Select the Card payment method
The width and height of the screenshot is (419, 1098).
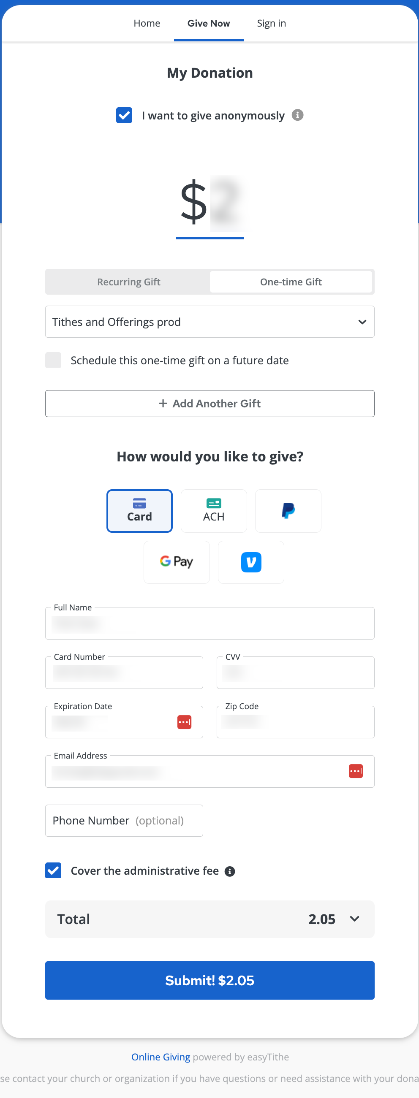point(139,511)
